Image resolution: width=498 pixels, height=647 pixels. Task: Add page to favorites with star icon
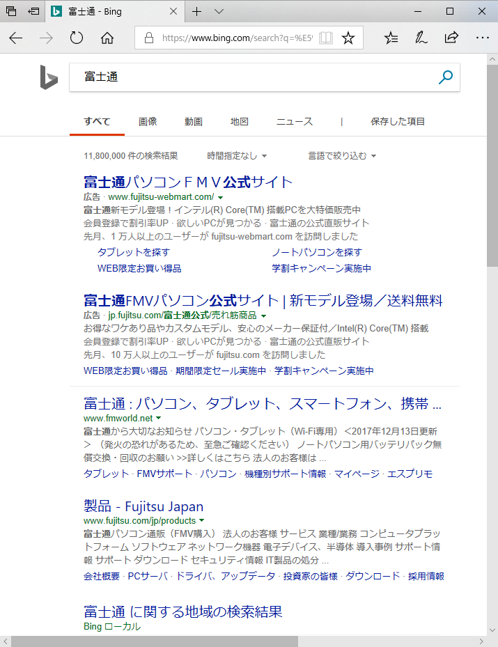coord(348,38)
